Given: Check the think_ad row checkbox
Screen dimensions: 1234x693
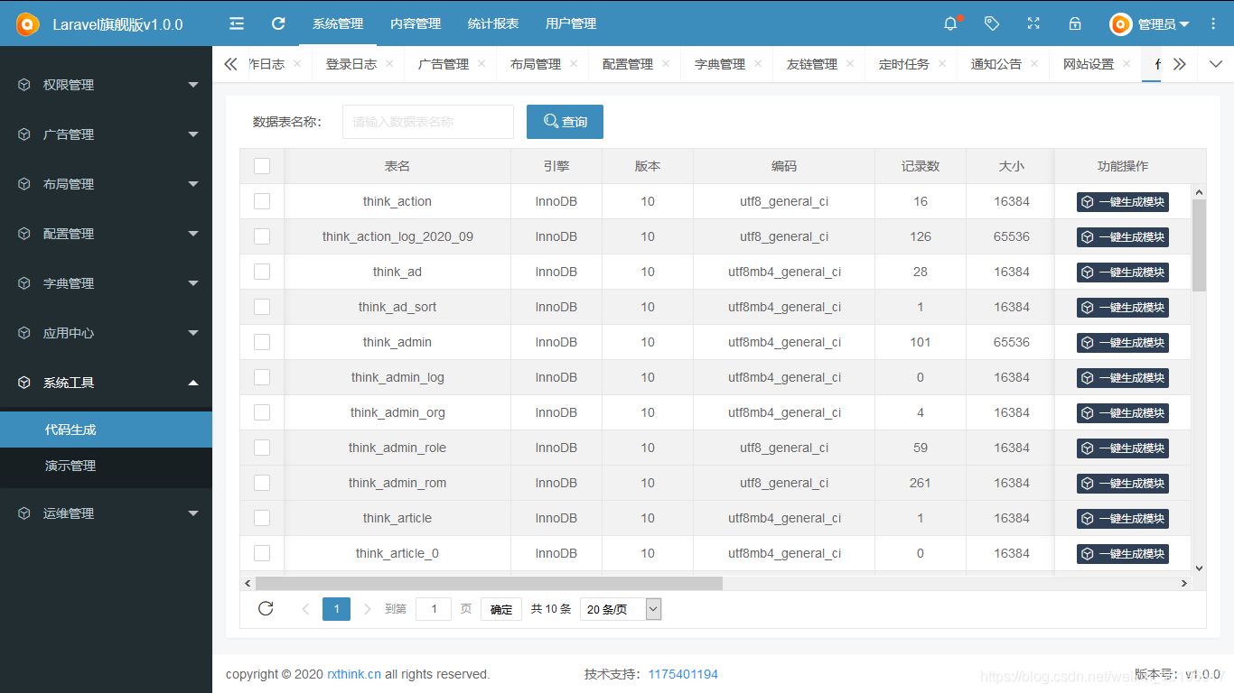Looking at the screenshot, I should point(262,272).
